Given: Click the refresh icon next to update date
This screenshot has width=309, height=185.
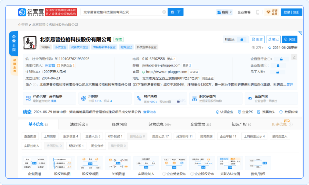Looking at the screenshot, I should (270, 48).
